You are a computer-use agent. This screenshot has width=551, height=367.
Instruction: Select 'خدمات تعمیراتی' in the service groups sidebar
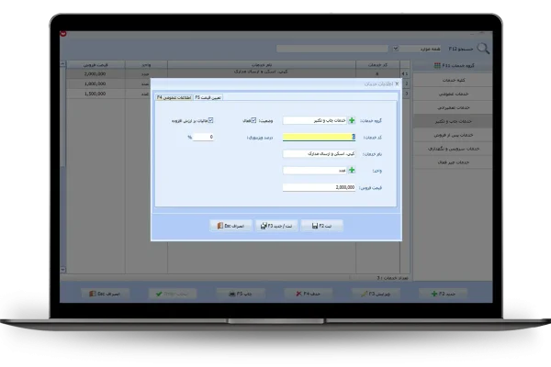pos(453,107)
